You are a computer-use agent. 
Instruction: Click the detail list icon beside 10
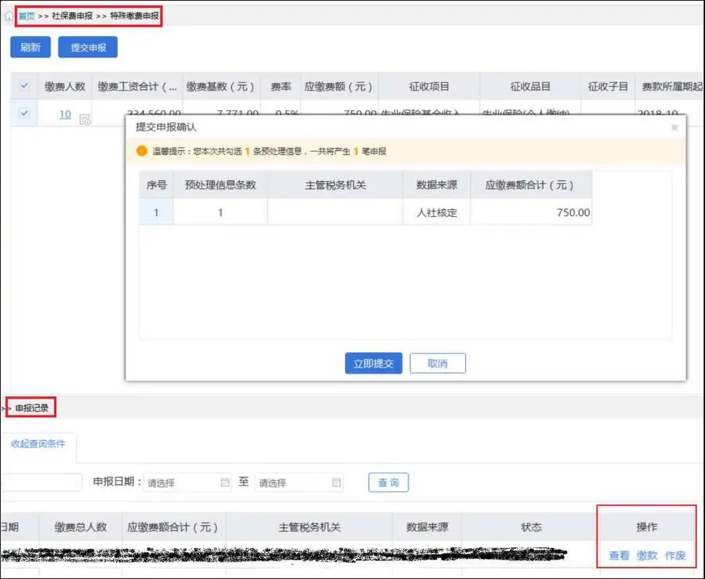click(x=85, y=119)
